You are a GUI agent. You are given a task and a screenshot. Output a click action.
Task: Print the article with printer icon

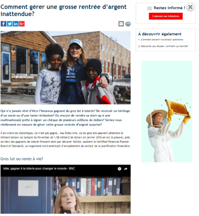pos(128,24)
